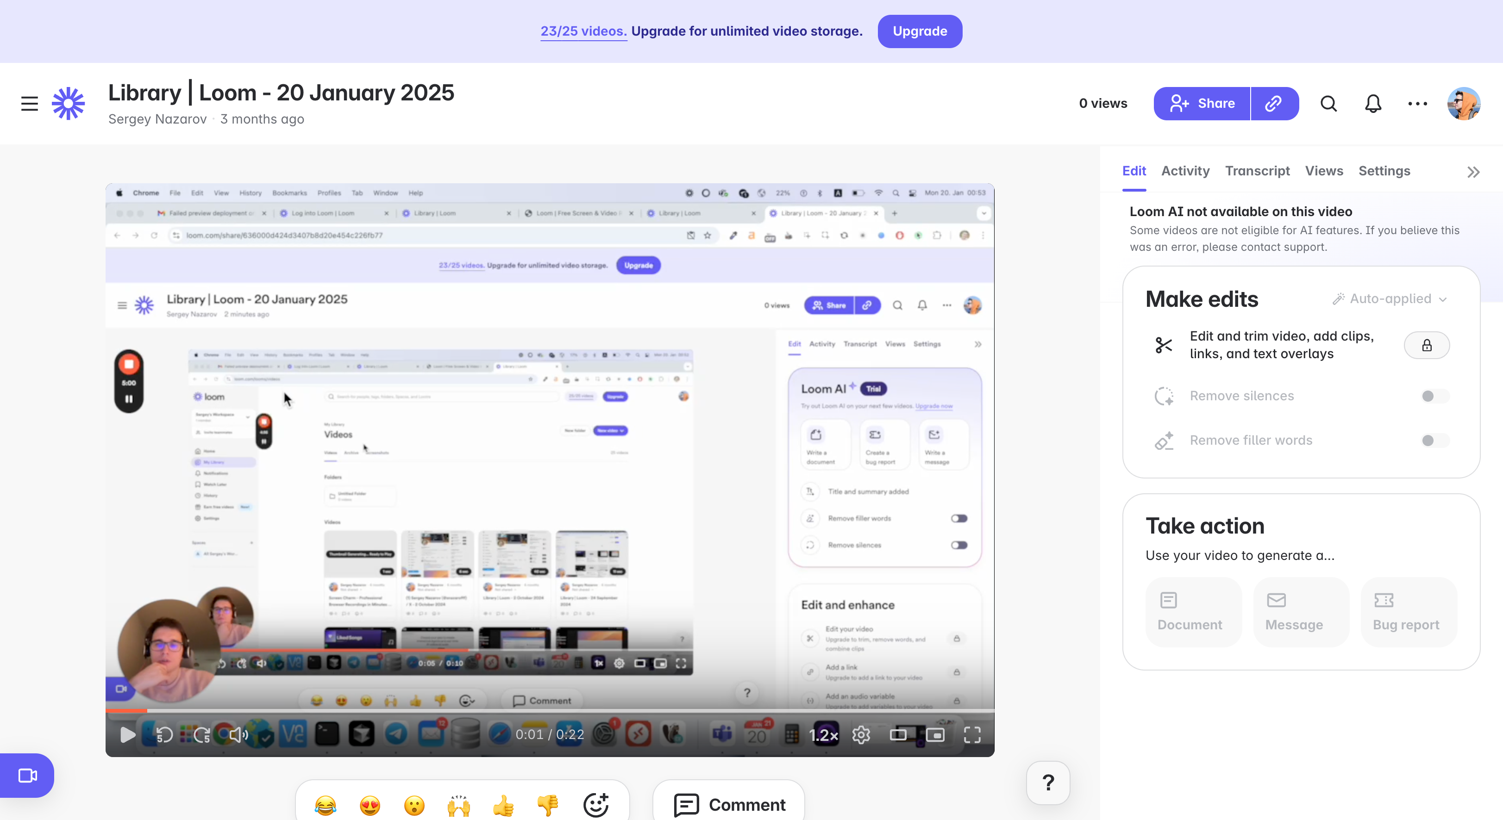Generate a Message from video
Screen dimensions: 1503x820
(x=1301, y=612)
